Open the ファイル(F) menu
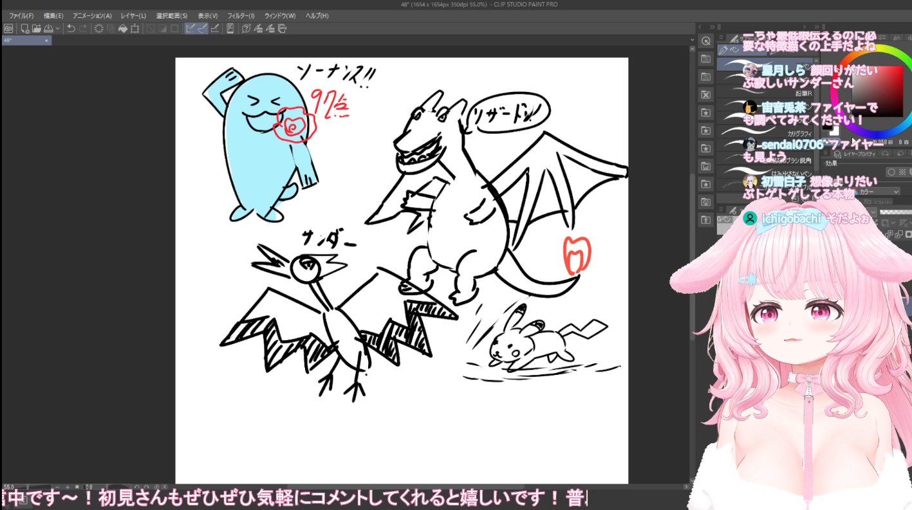This screenshot has width=912, height=510. coord(21,15)
